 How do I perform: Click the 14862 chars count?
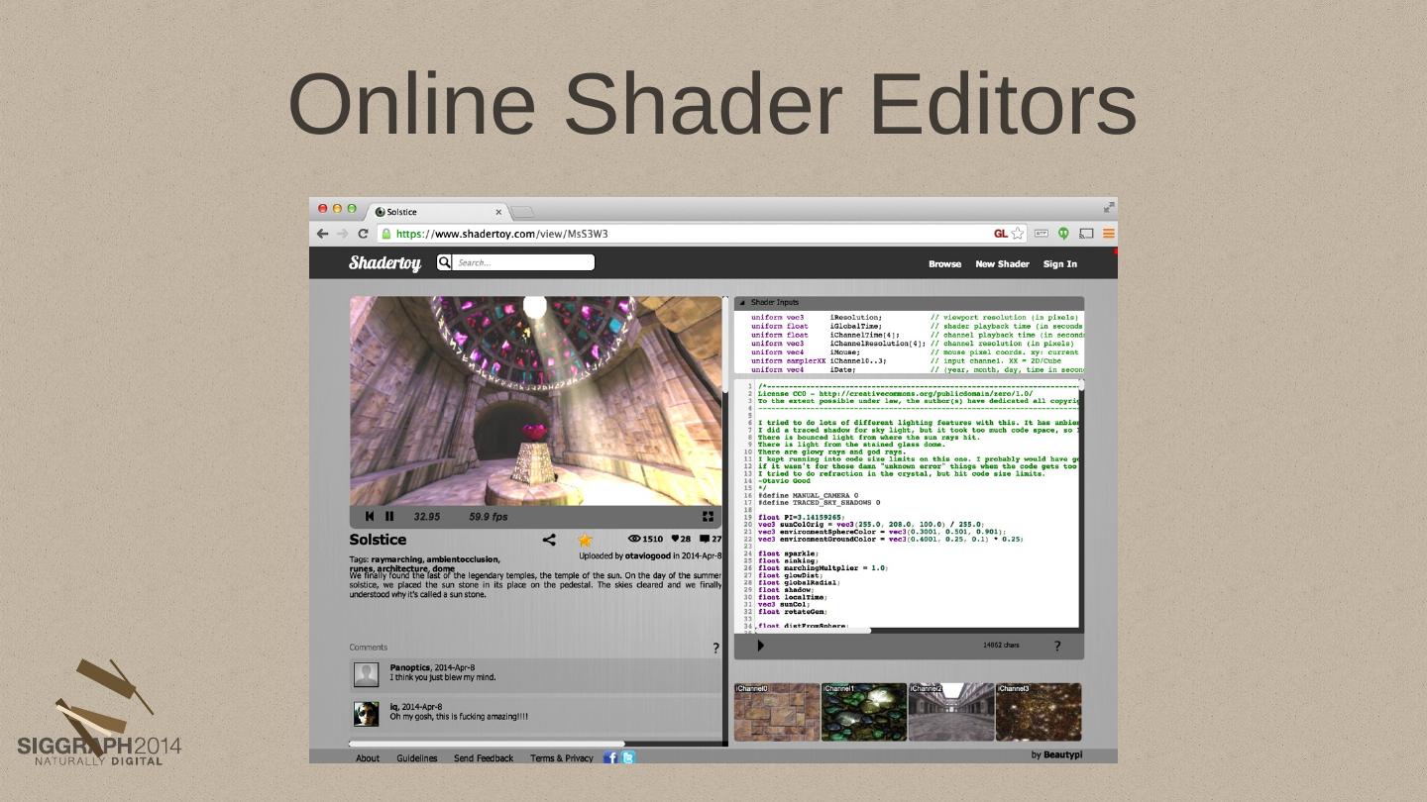pyautogui.click(x=1001, y=646)
